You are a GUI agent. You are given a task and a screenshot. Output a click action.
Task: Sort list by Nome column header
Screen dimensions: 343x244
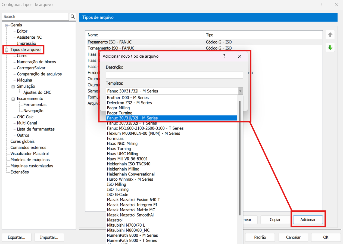point(145,35)
